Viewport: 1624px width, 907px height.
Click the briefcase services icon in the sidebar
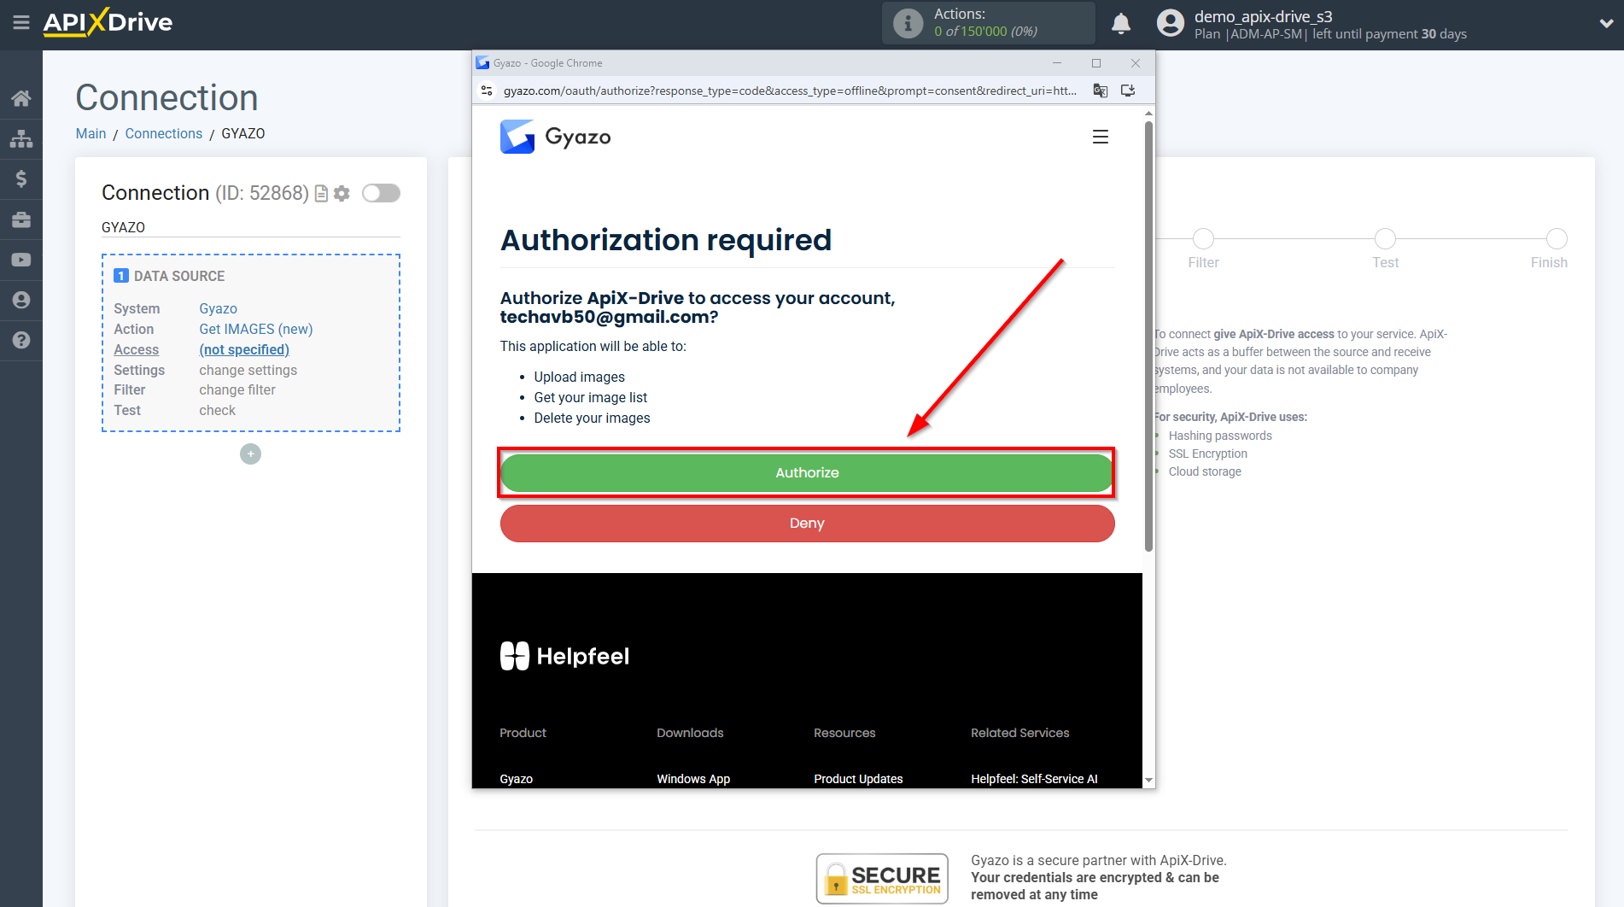coord(21,219)
